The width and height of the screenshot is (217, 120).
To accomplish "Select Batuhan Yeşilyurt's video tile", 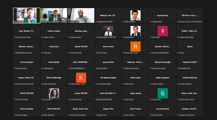I will [x=54, y=15].
